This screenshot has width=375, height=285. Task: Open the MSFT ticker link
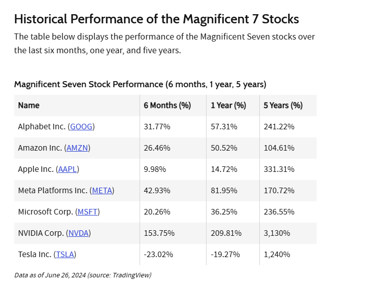point(87,212)
